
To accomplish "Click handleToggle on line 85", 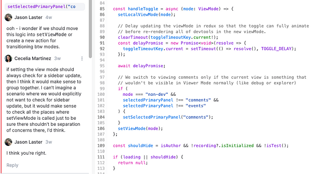I will tap(143, 9).
